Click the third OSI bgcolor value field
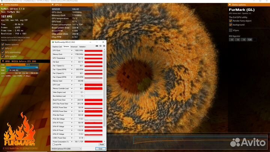 click(x=243, y=40)
